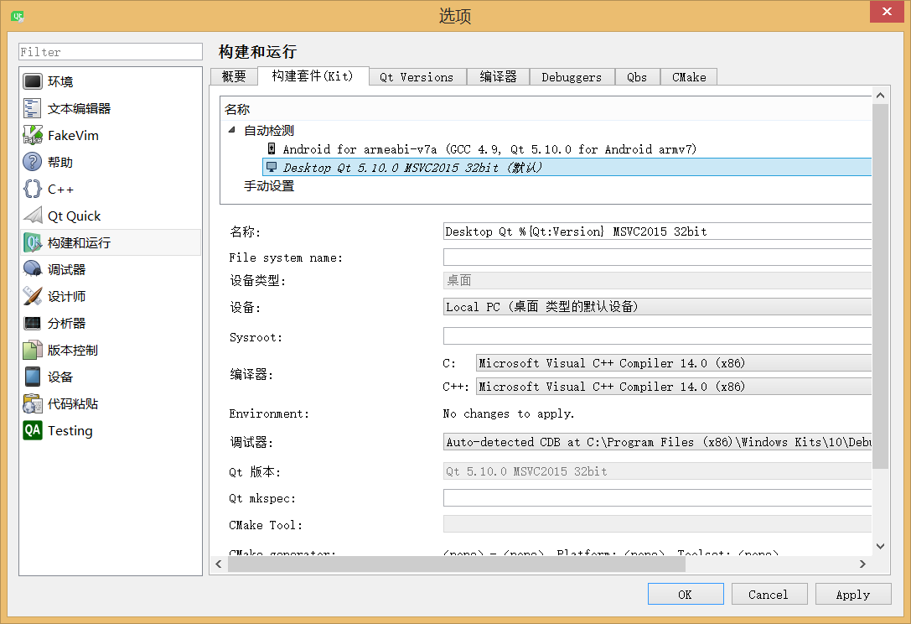This screenshot has height=624, width=911.
Task: Click the 版本控制 version control icon
Action: pos(33,350)
